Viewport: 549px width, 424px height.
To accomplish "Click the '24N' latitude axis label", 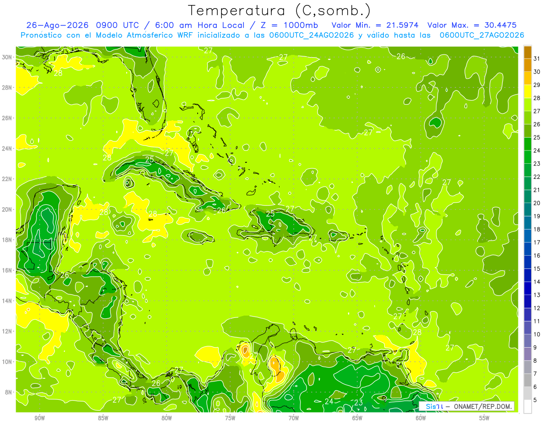I will click(8, 148).
